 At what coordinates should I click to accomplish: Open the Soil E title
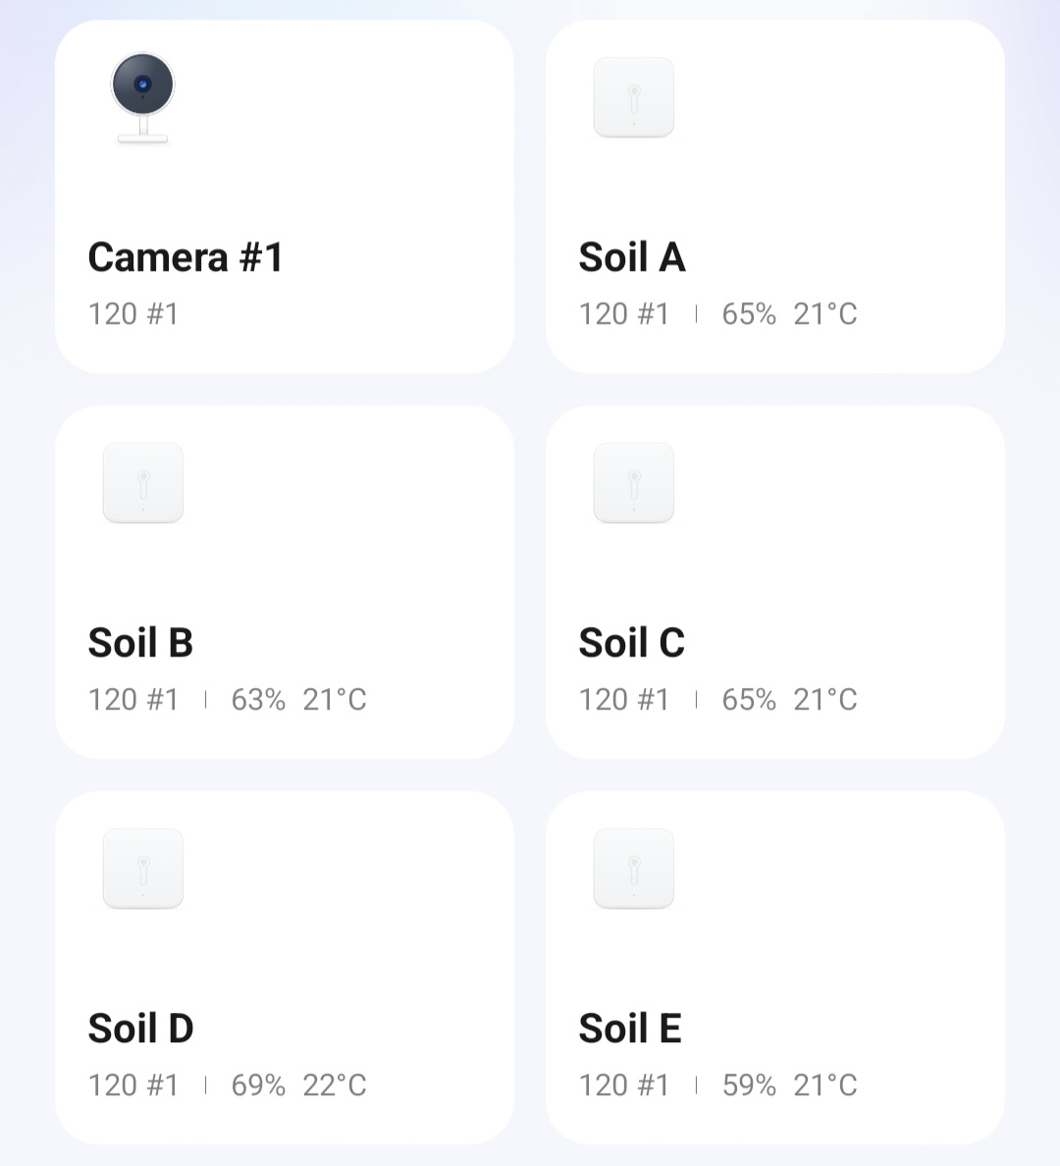point(630,1029)
